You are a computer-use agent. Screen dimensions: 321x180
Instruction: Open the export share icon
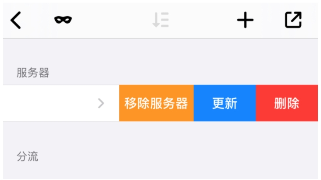click(x=293, y=20)
